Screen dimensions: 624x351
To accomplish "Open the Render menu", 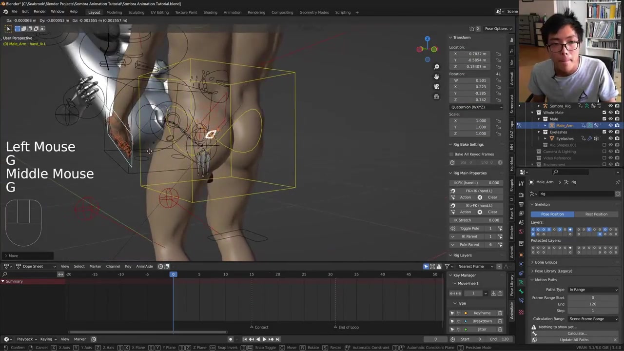I will point(39,12).
